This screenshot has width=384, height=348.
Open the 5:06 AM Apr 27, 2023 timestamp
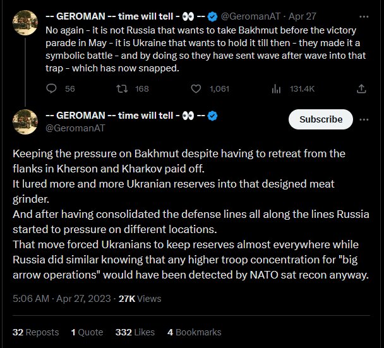coord(62,299)
